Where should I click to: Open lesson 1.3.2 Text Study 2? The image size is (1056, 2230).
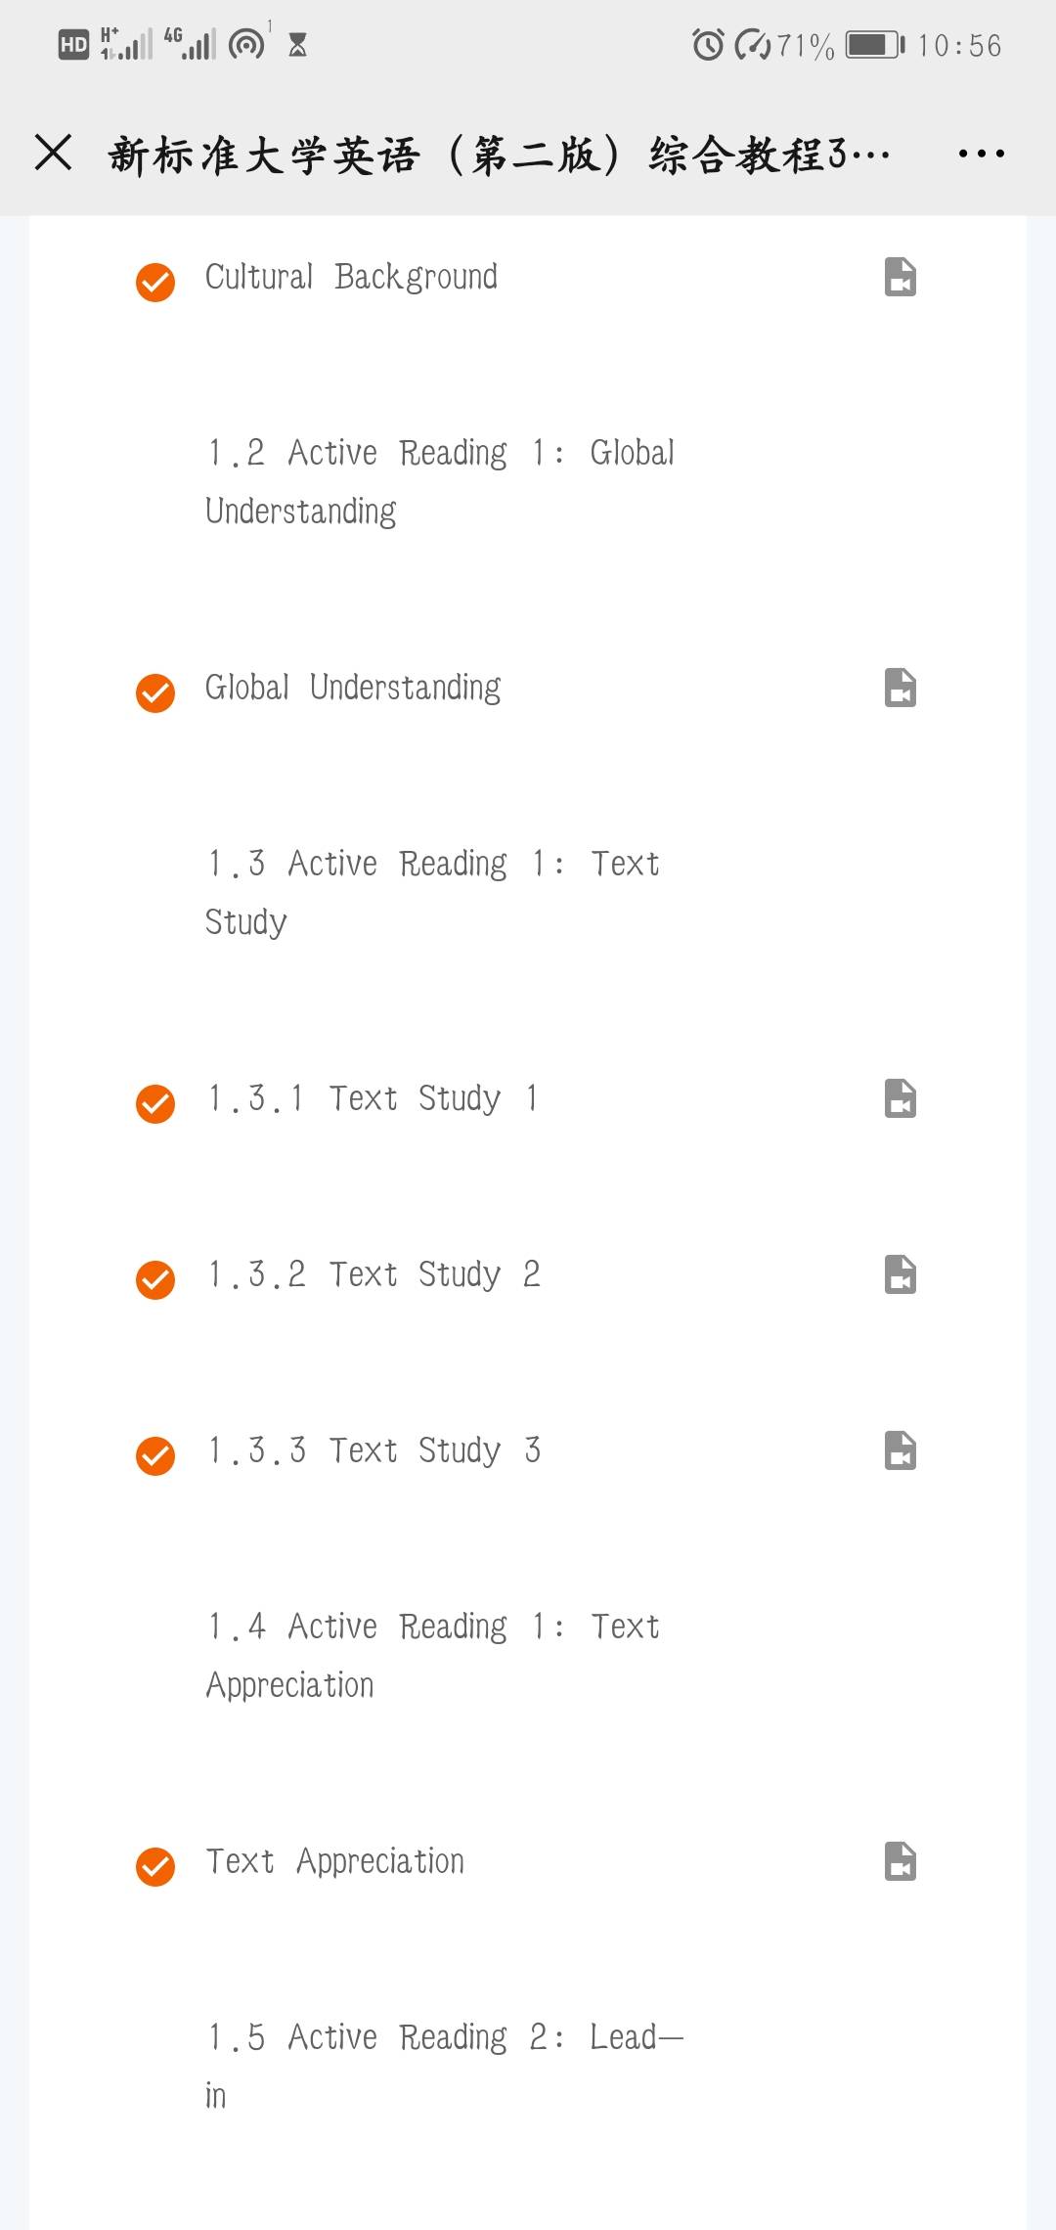coord(374,1274)
